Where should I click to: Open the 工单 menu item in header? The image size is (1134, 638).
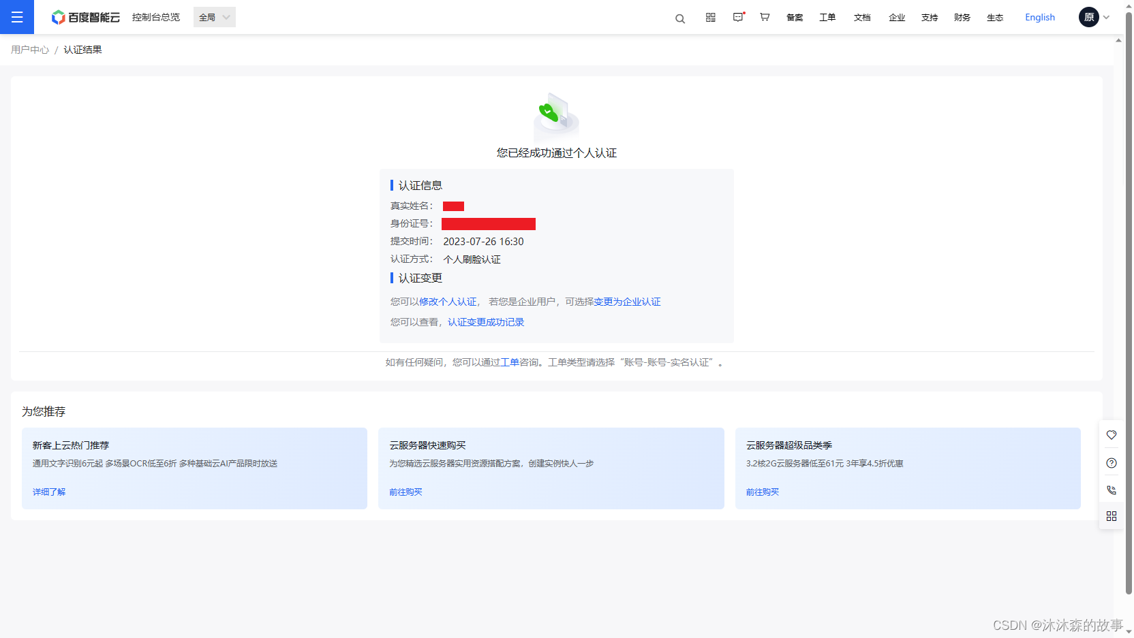point(827,18)
